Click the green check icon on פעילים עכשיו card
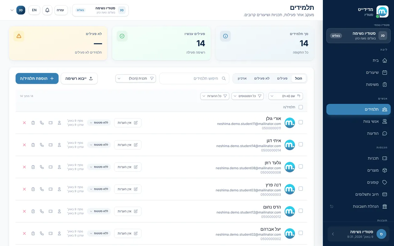This screenshot has height=246, width=394. [122, 36]
